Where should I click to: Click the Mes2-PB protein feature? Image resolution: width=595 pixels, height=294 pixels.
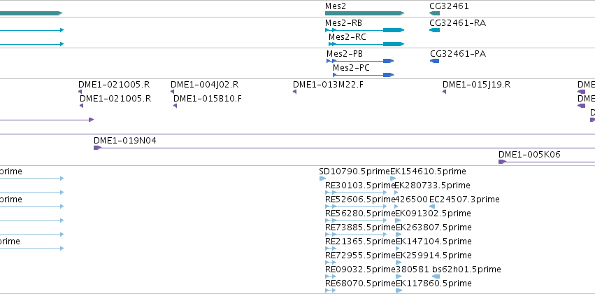coord(360,61)
